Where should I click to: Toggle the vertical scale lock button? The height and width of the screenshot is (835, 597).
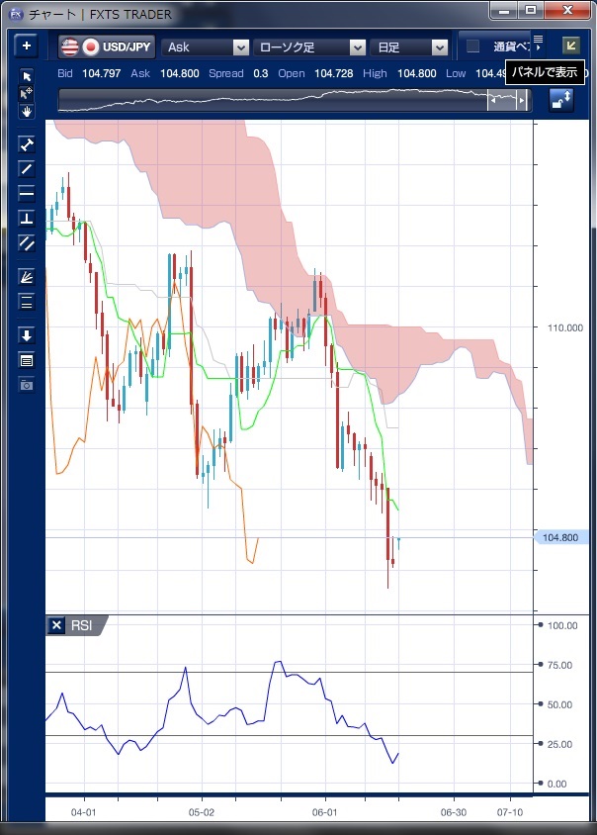pos(561,100)
